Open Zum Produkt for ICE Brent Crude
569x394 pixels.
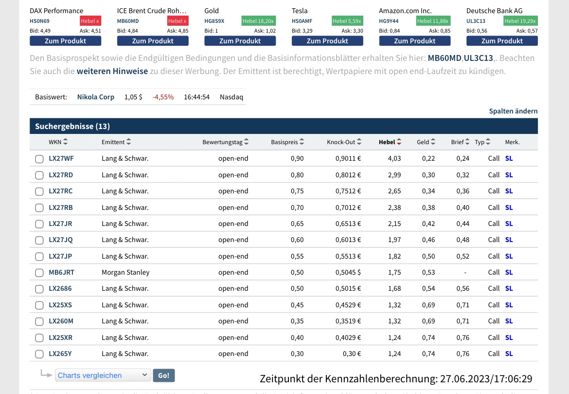pos(153,41)
